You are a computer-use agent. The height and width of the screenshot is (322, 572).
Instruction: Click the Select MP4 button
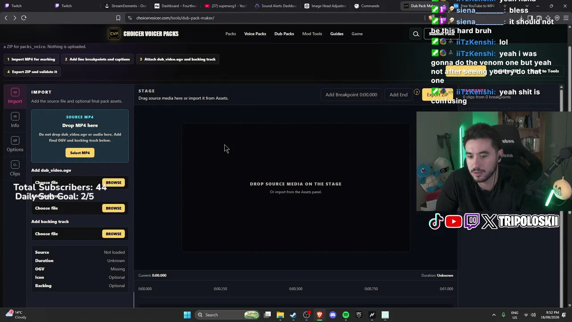[x=80, y=153]
